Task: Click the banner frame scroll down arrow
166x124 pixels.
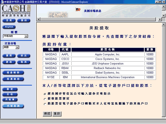Action: [x=164, y=15]
